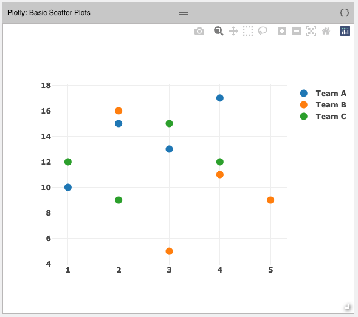Reset axes with the home icon
358x317 pixels.
coord(326,31)
